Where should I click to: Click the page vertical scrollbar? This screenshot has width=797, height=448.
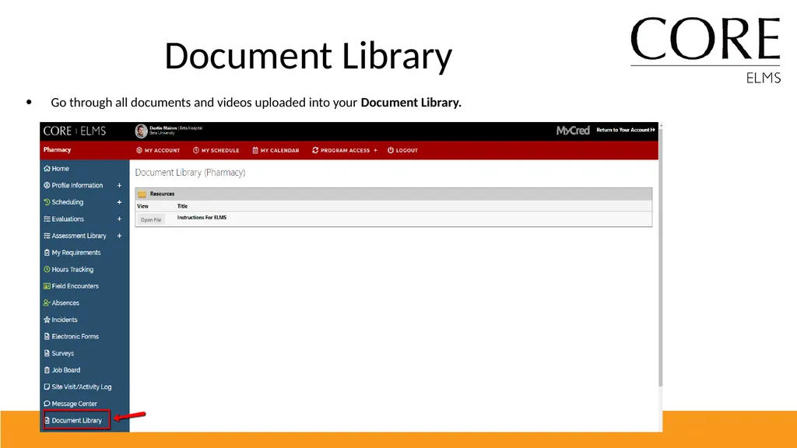point(660,257)
